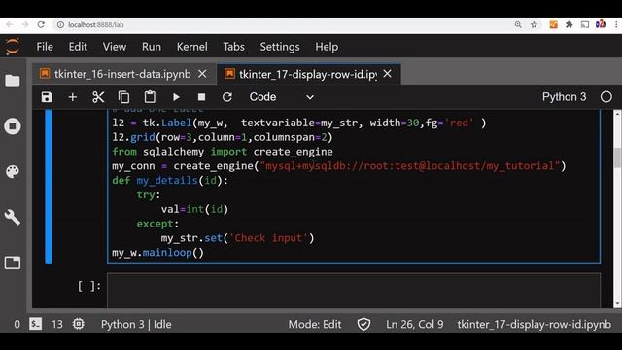Click the browser reload button

pos(41,24)
